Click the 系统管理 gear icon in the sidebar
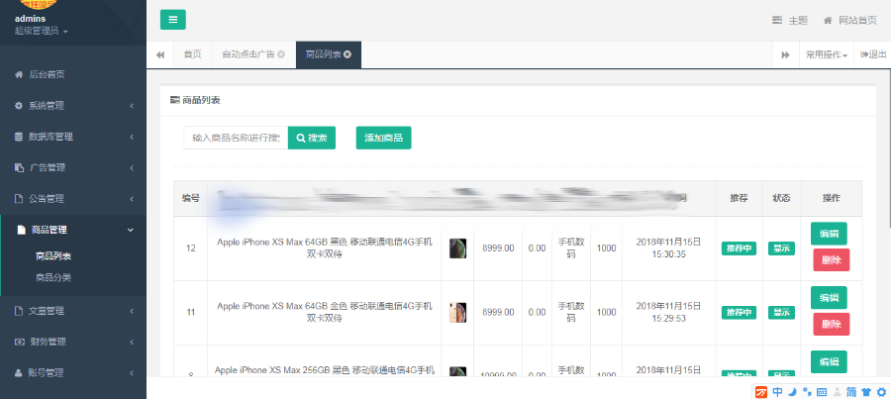 tap(18, 106)
